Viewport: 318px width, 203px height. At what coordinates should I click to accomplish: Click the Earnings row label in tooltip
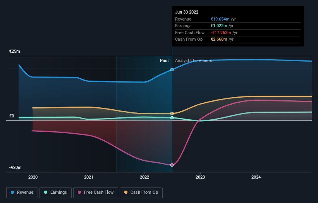183,26
